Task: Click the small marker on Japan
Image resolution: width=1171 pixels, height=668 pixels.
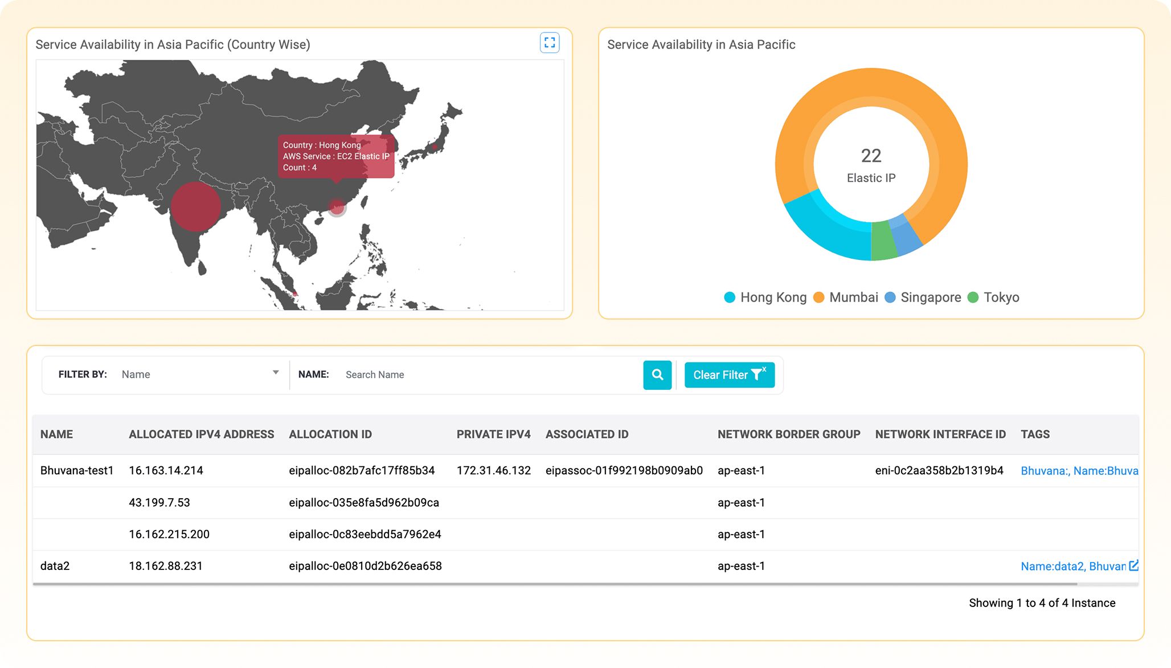Action: click(435, 147)
